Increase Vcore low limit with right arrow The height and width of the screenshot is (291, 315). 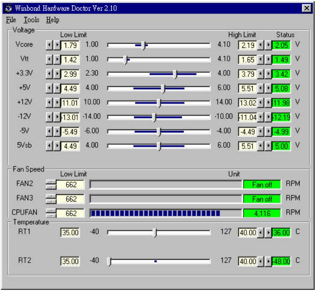point(57,45)
